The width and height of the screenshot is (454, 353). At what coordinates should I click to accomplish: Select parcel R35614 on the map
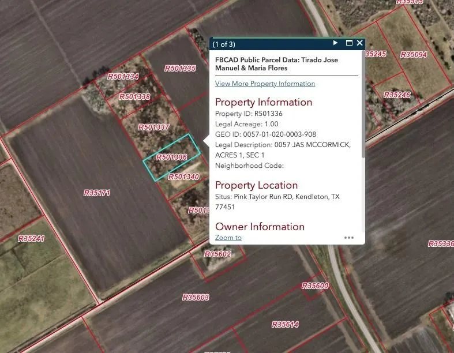click(x=285, y=324)
